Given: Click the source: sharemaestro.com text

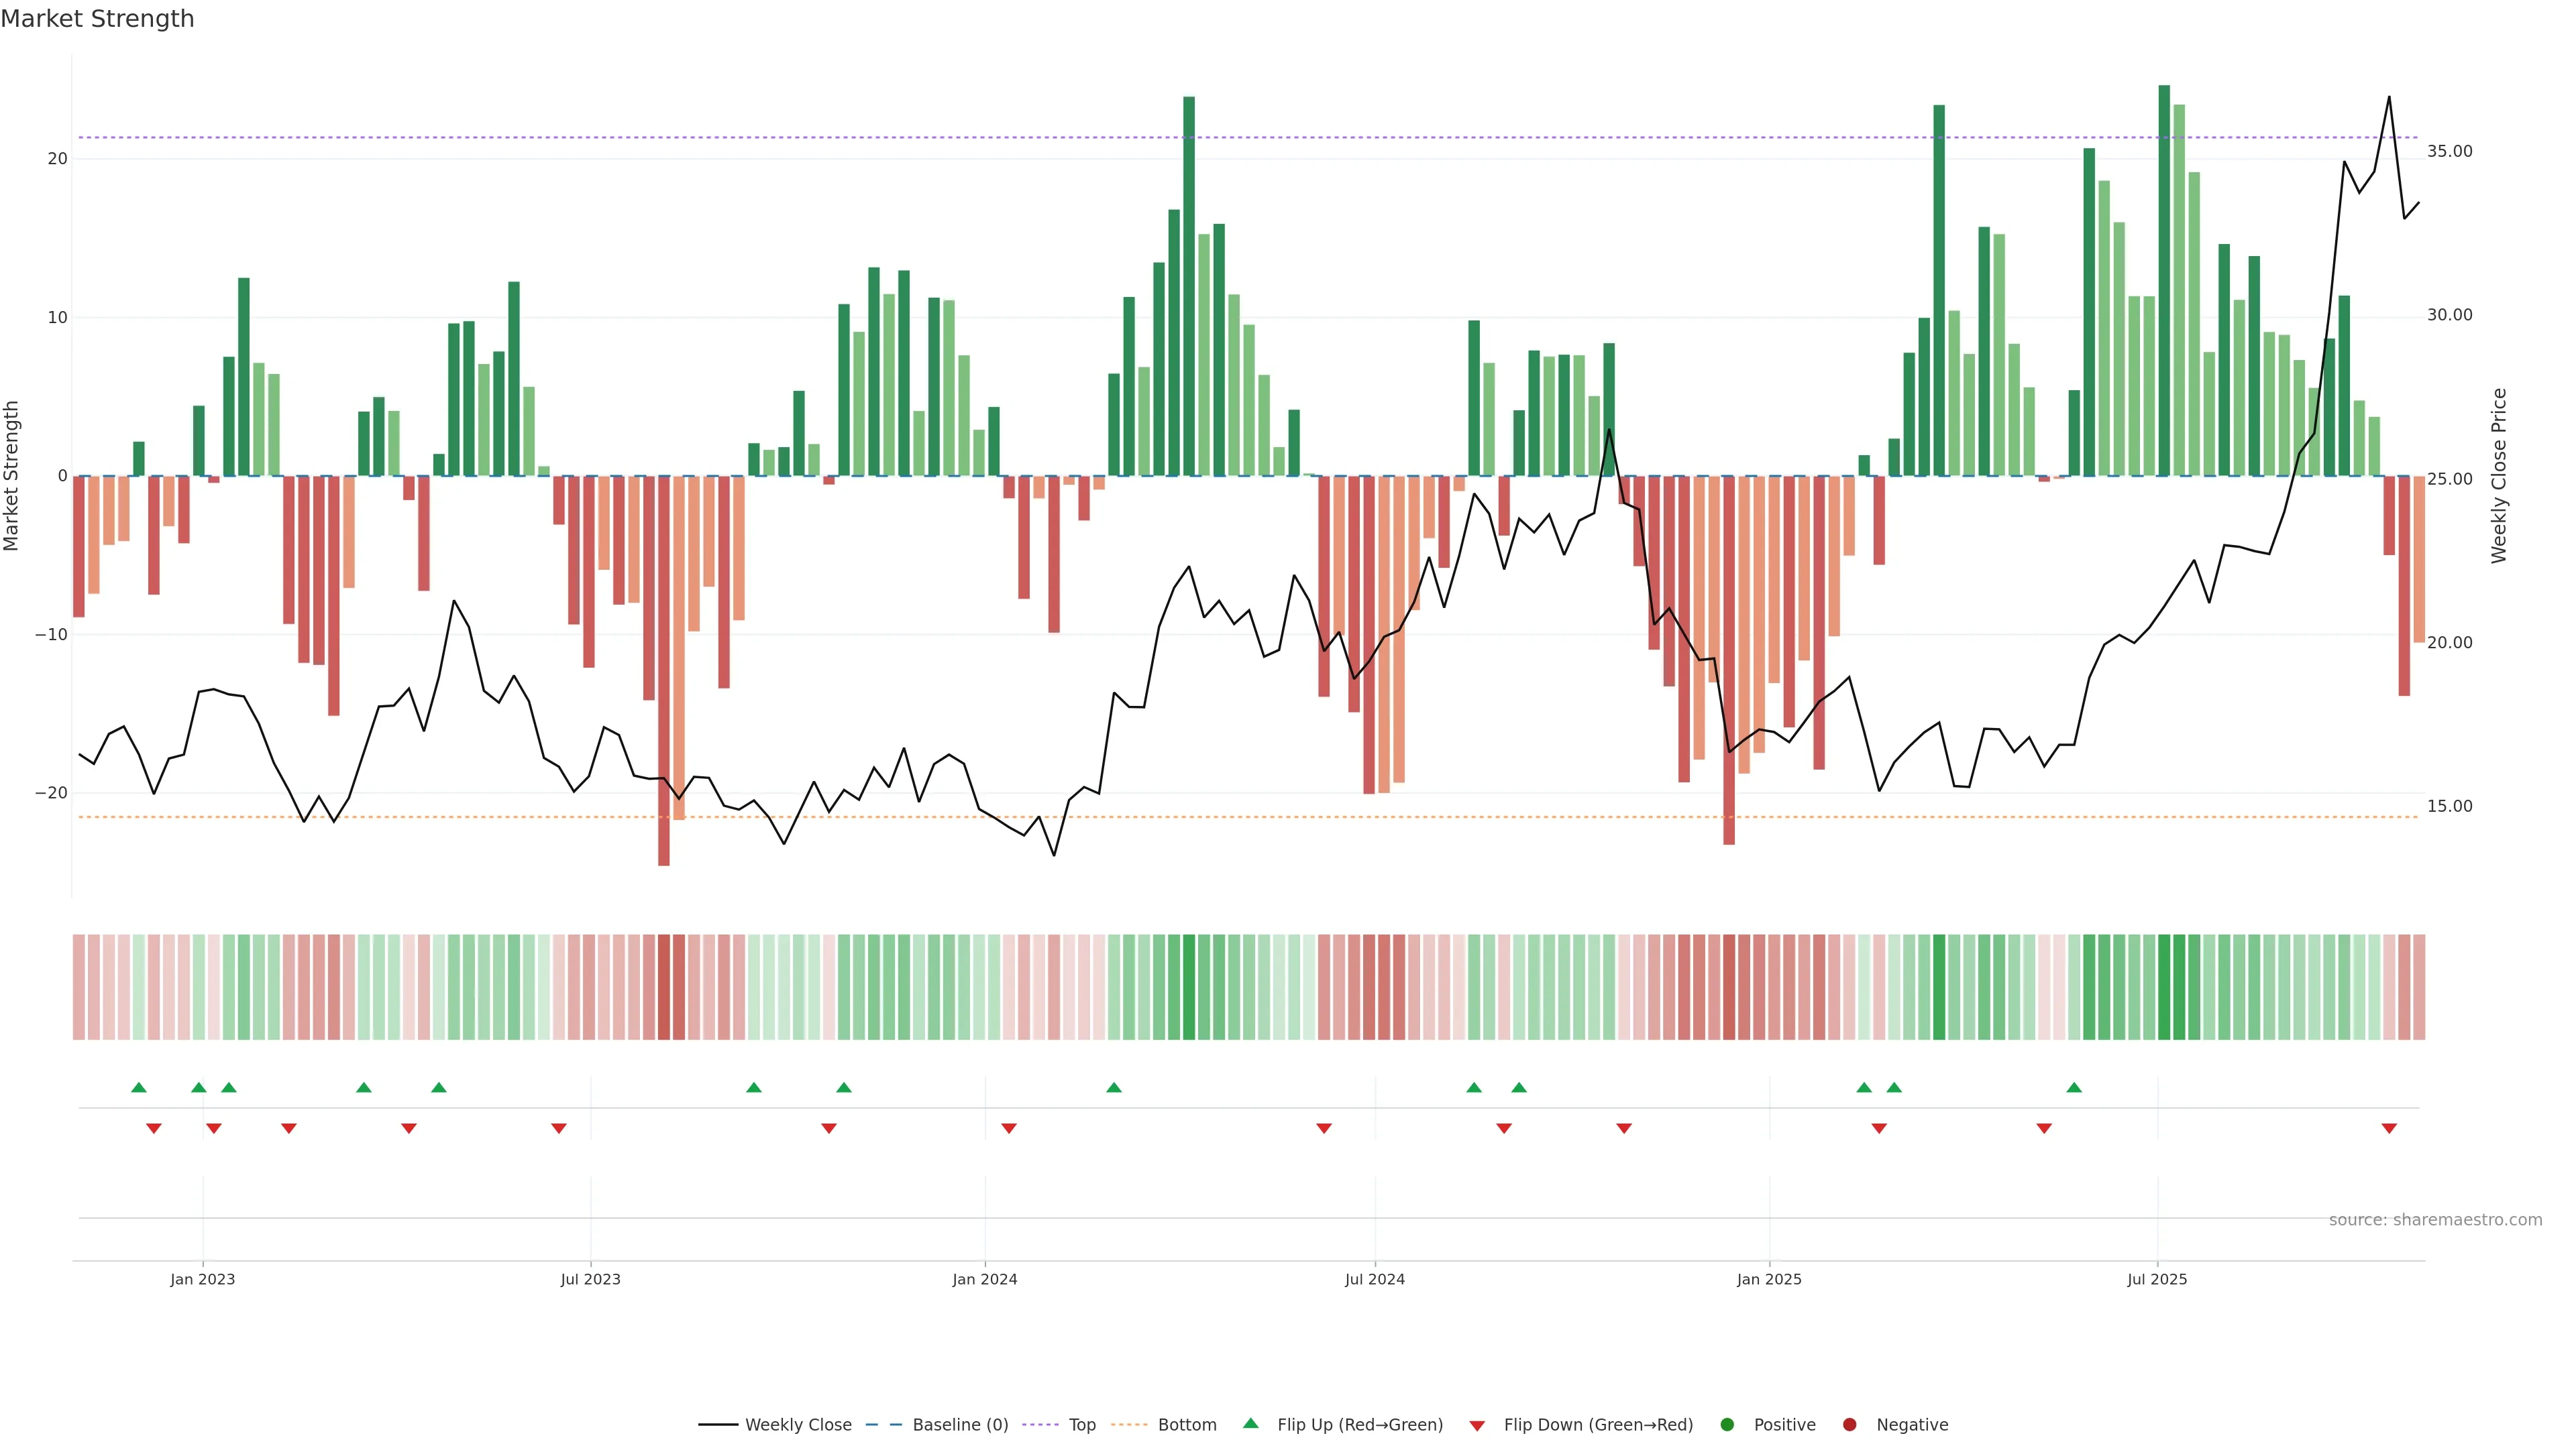Looking at the screenshot, I should (2435, 1219).
